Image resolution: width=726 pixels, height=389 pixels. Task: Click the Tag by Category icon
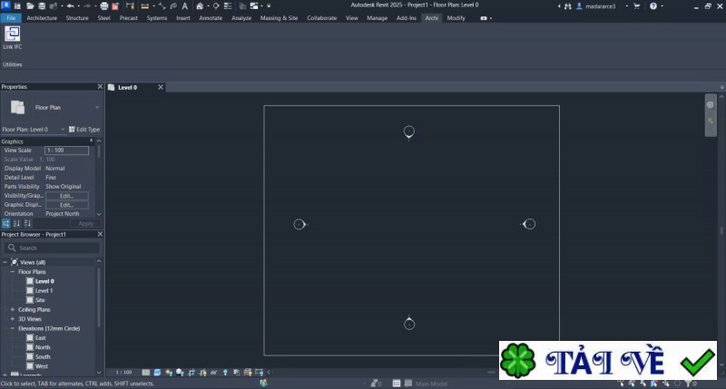(173, 6)
